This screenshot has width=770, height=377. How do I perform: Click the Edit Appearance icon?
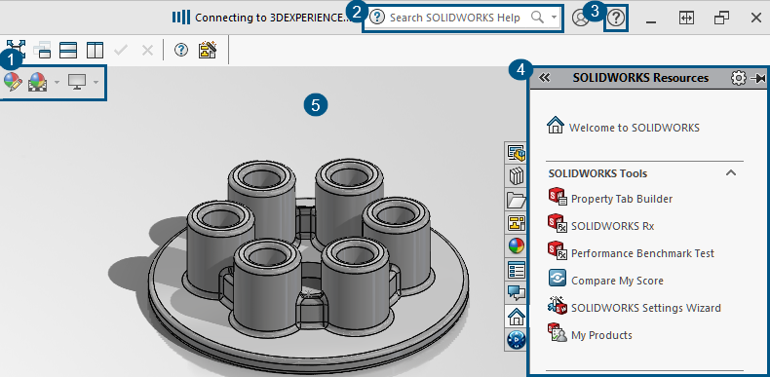13,82
